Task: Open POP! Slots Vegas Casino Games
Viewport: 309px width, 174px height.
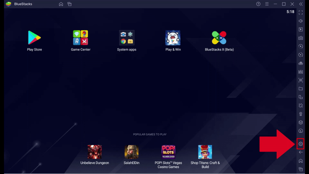Action: [168, 152]
